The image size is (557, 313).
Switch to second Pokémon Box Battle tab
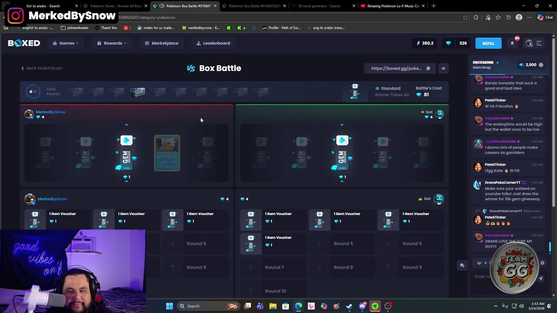(x=253, y=6)
